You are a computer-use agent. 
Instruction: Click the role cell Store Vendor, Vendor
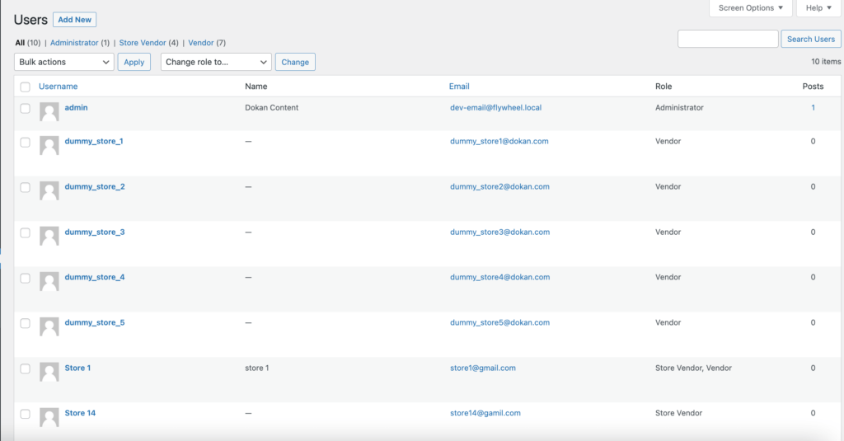pos(693,368)
